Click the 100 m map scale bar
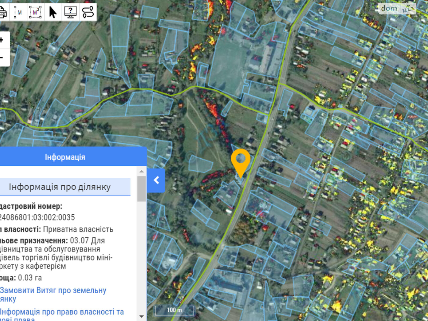The image size is (428, 321). tap(174, 310)
